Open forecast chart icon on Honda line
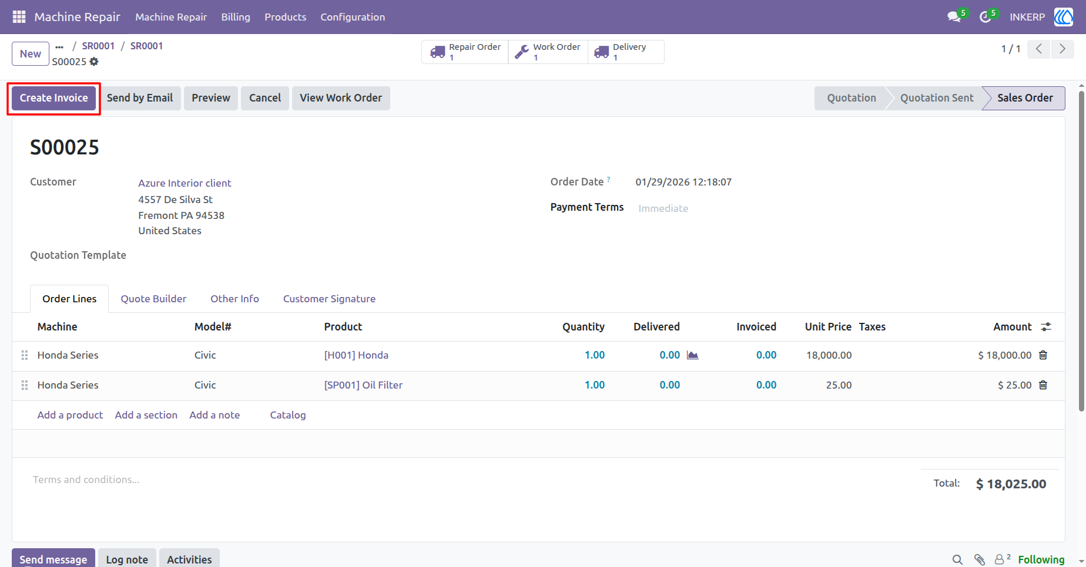Image resolution: width=1086 pixels, height=567 pixels. (693, 355)
